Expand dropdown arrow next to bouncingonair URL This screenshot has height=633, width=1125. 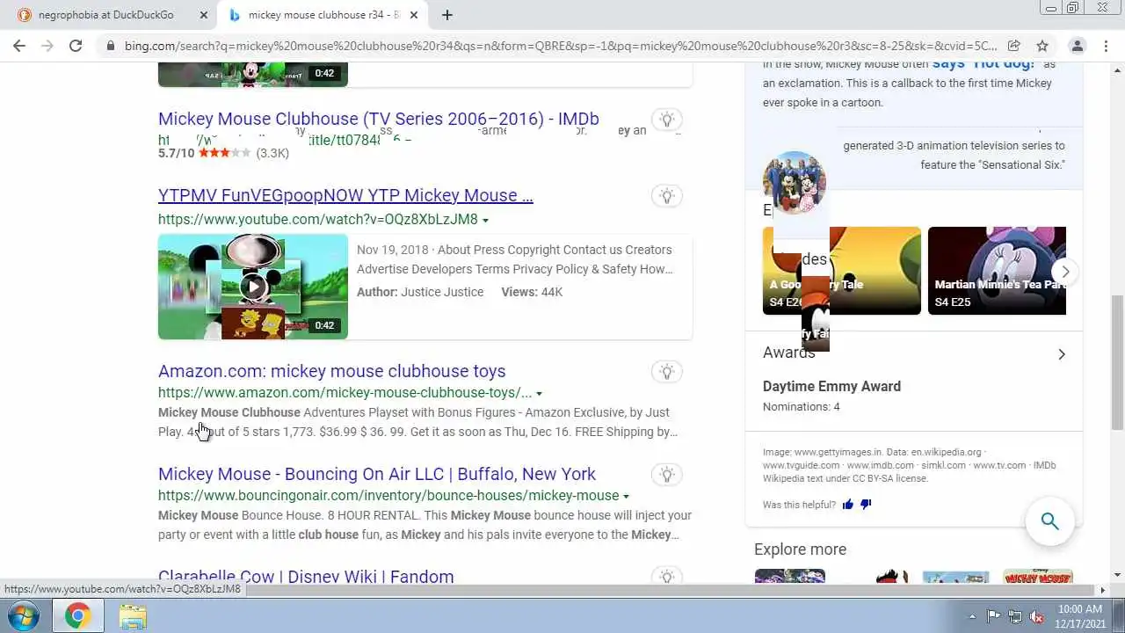click(x=626, y=497)
